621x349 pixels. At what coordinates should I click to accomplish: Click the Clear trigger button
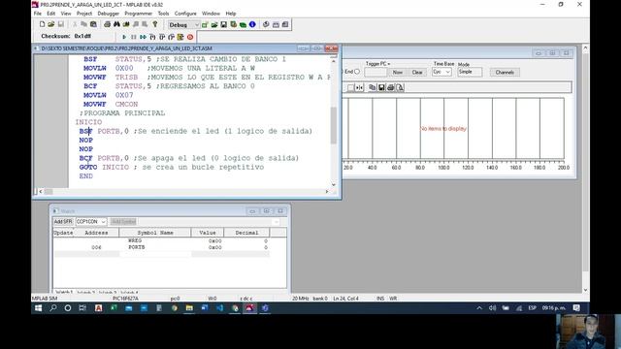click(416, 72)
